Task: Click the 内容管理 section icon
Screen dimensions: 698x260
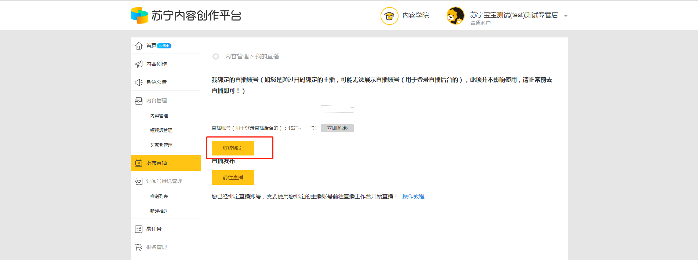Action: click(x=139, y=101)
